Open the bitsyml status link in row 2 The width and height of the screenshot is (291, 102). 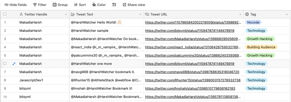190,31
